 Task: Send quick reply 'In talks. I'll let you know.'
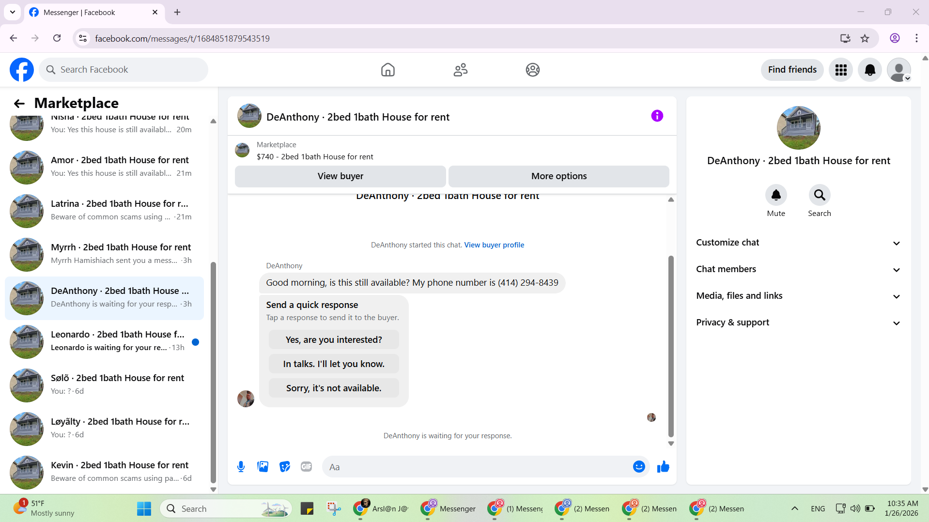click(334, 364)
